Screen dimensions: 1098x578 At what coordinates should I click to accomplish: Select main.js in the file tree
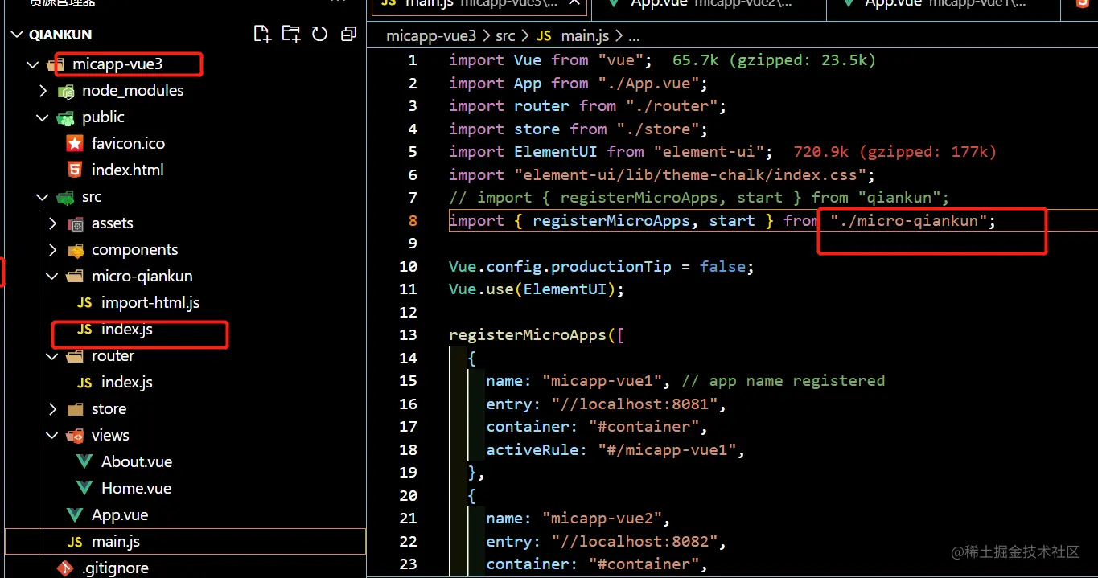185,542
